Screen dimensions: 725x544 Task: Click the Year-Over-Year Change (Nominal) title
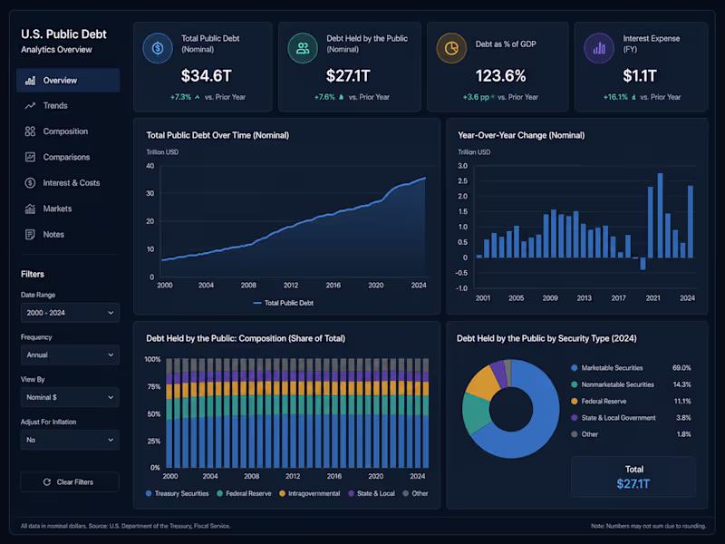(521, 135)
